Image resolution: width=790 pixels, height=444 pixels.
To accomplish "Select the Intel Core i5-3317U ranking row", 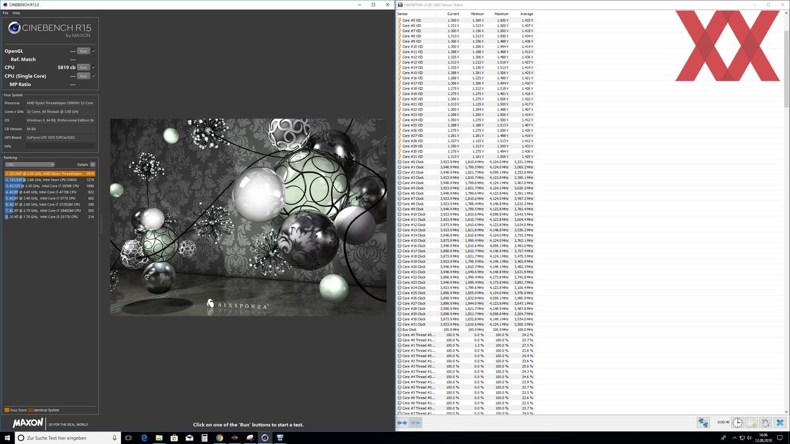I will pos(49,216).
